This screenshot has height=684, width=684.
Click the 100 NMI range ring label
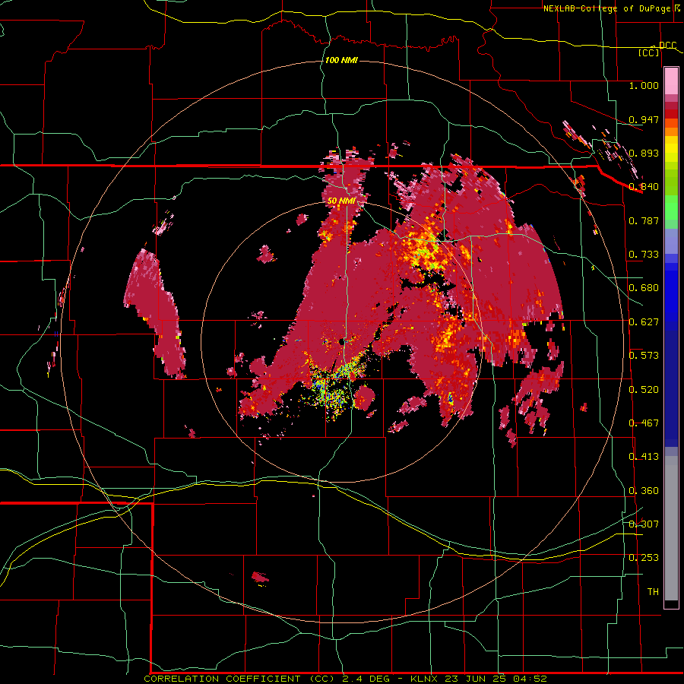click(341, 60)
